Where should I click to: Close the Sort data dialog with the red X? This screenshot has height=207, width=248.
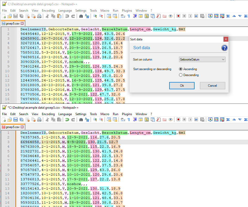pos(226,39)
